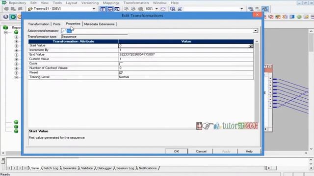Click the first repository toolbar icon
314x176 pixels.
pos(6,9)
